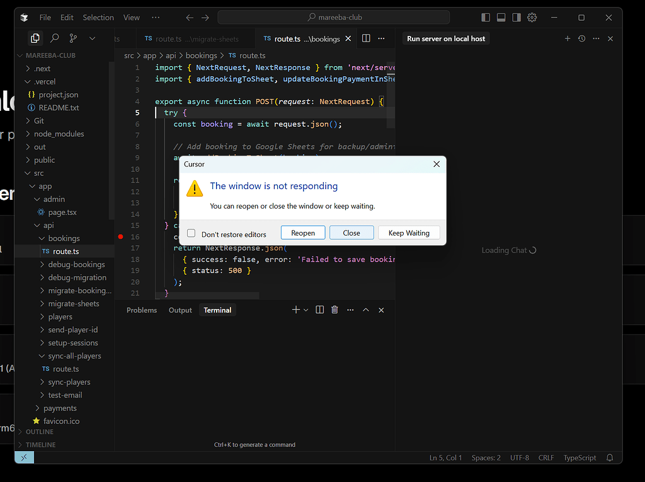Open the Split Terminal icon
Viewport: 645px width, 482px height.
(x=319, y=309)
